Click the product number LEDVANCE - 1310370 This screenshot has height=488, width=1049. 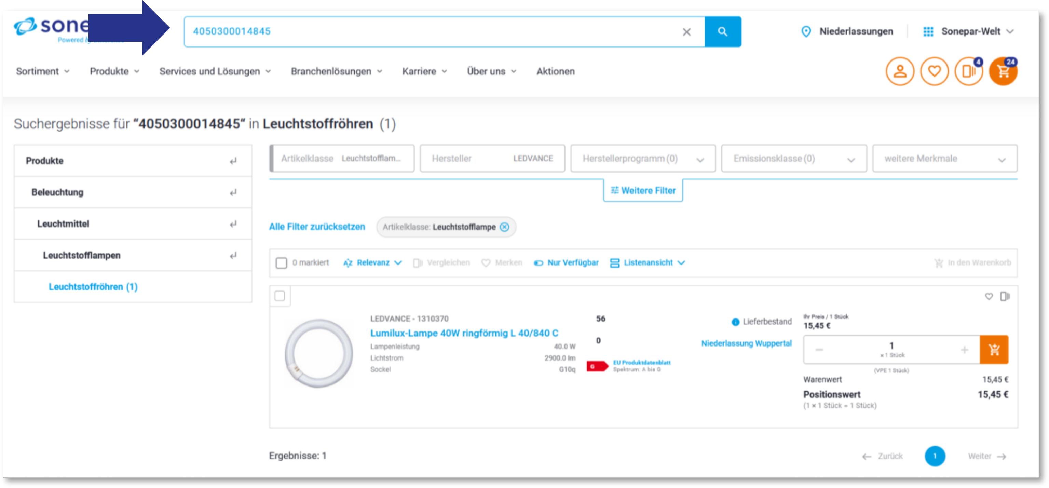[x=409, y=318]
